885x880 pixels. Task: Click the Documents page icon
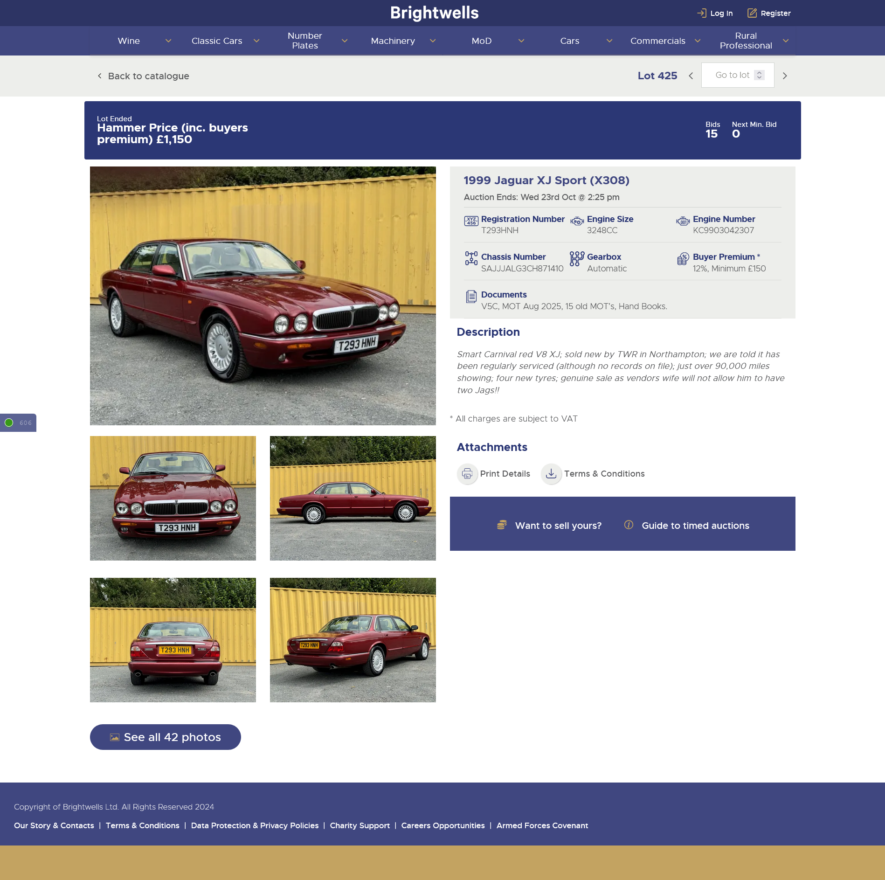tap(471, 296)
